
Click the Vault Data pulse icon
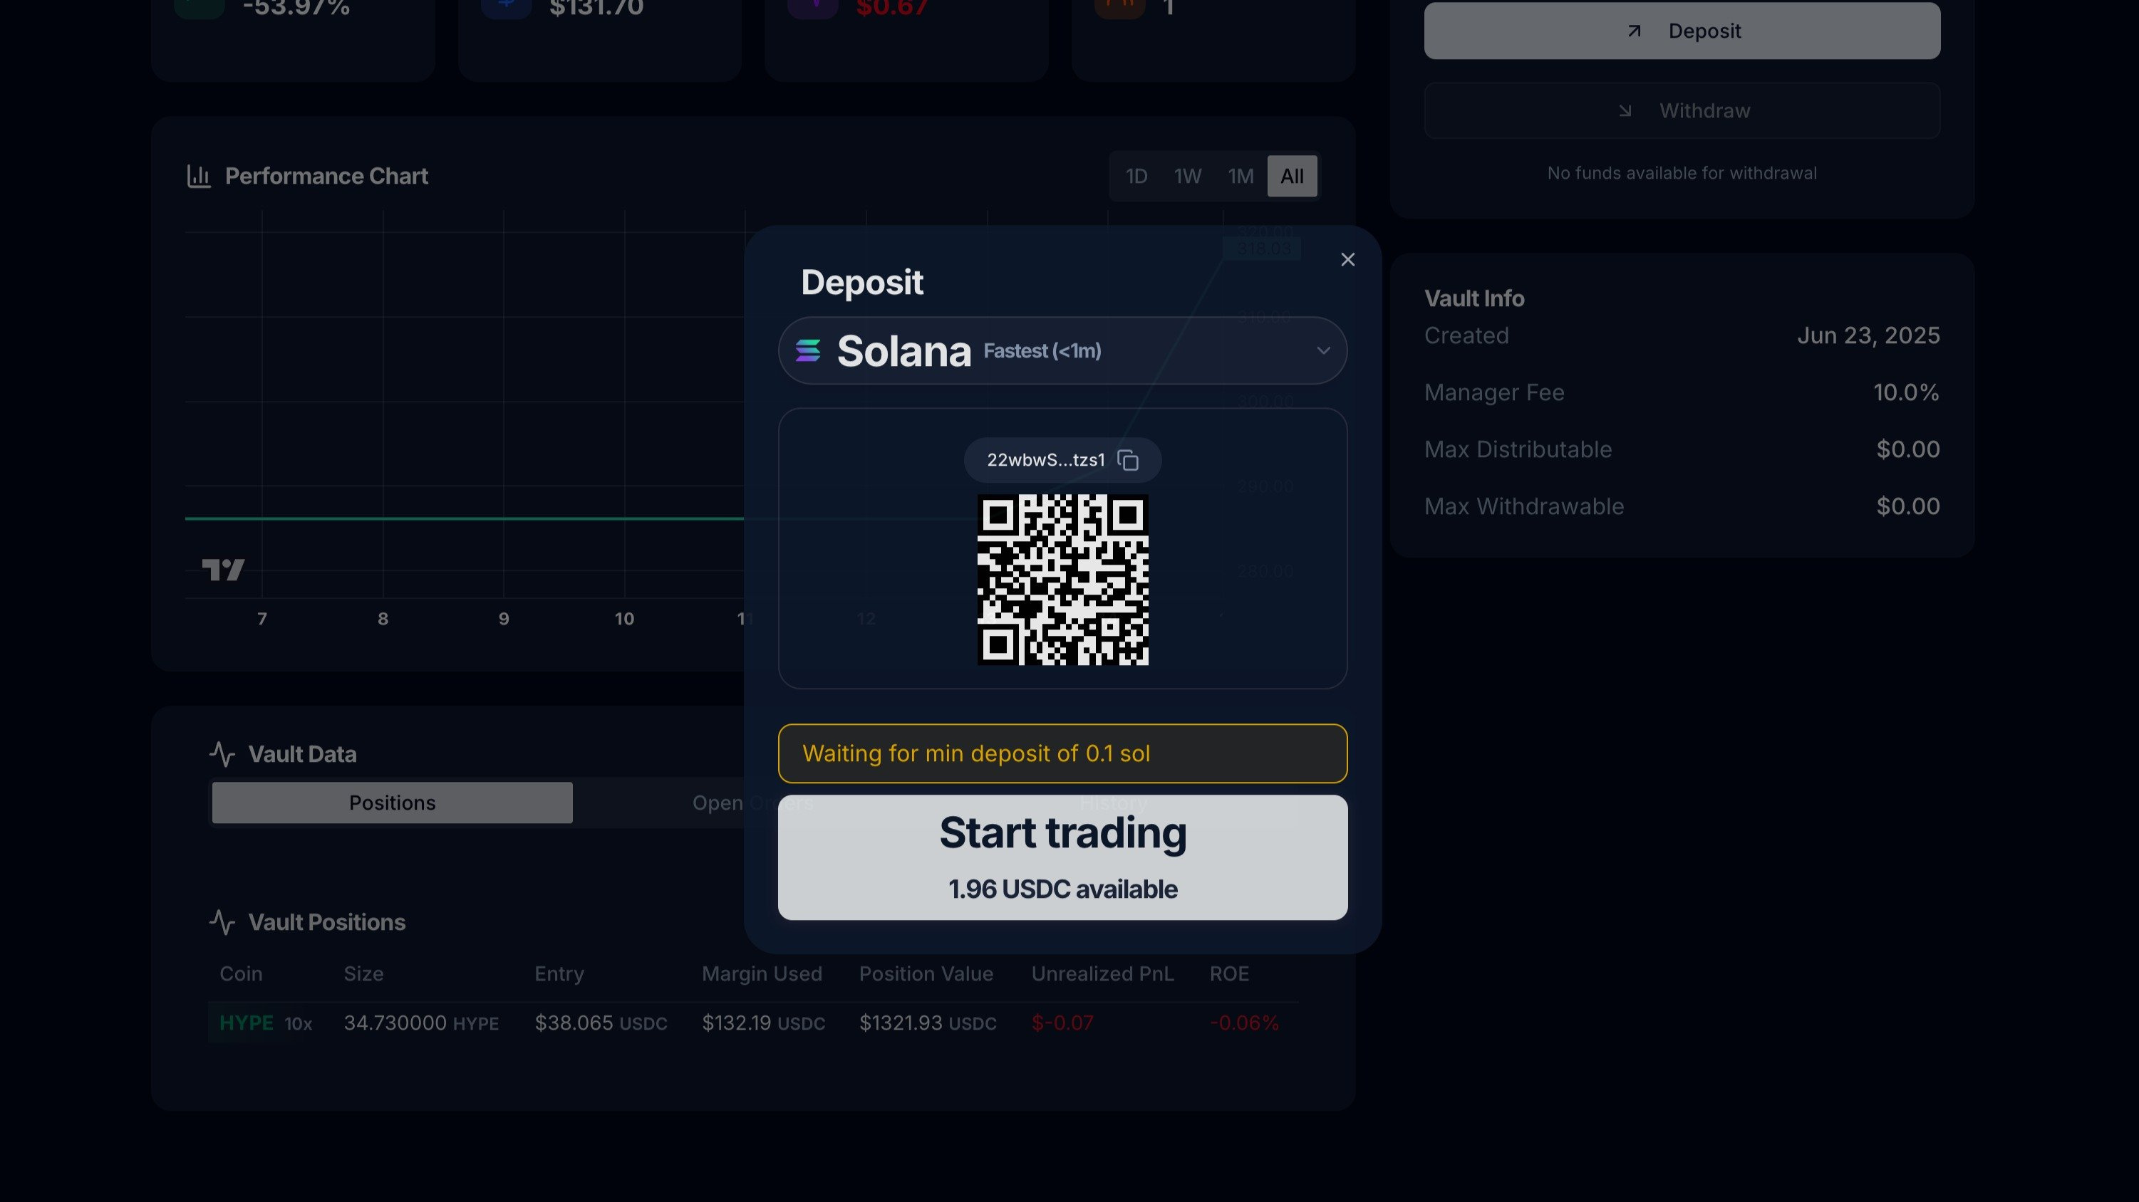click(222, 753)
